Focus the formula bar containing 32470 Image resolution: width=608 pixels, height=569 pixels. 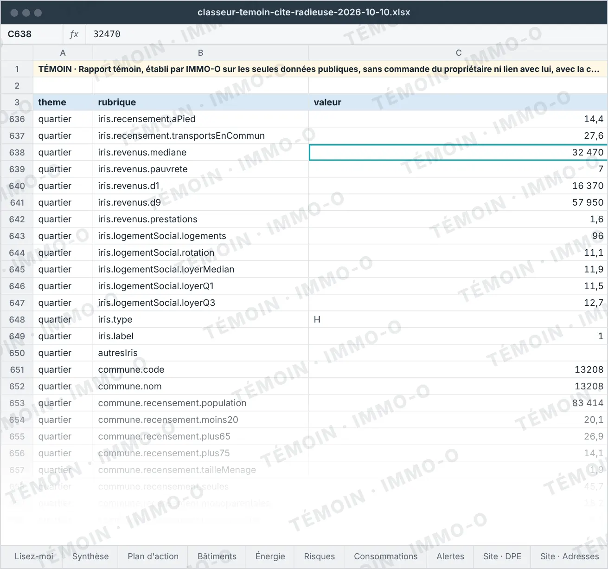tap(348, 34)
